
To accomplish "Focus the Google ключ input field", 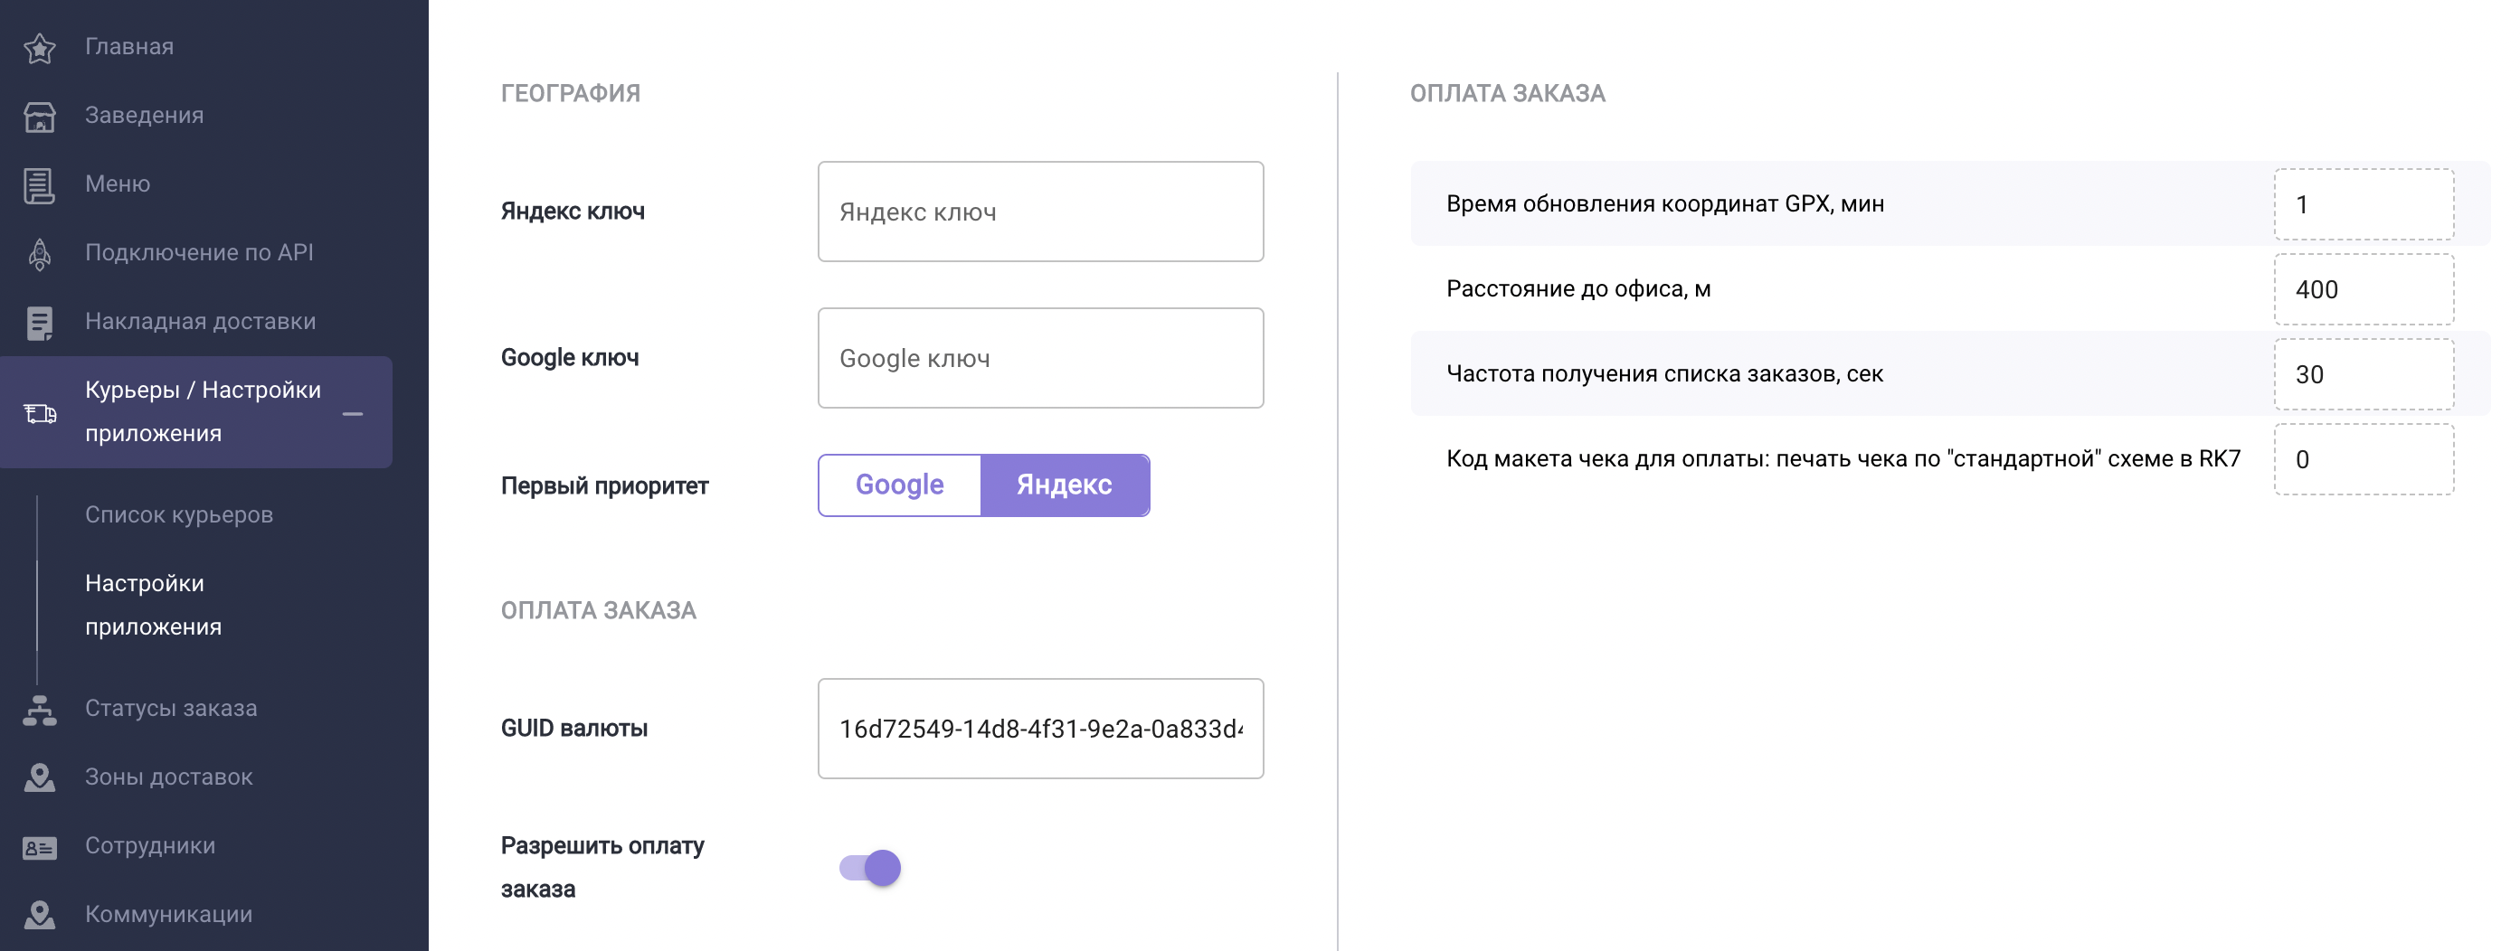I will [1040, 358].
